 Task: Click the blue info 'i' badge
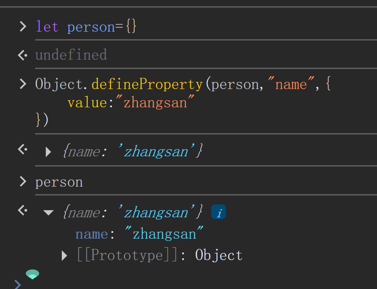coord(218,212)
